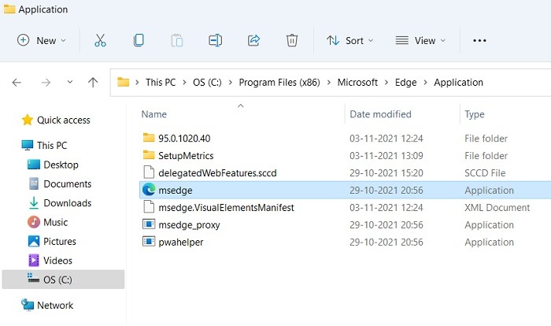Go up one folder level arrow
The width and height of the screenshot is (551, 326).
93,83
